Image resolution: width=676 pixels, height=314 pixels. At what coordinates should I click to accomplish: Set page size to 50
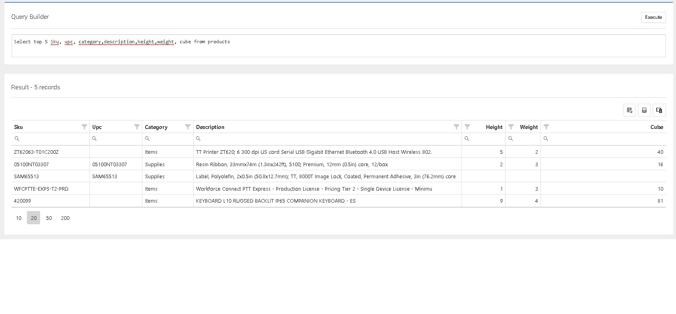49,218
